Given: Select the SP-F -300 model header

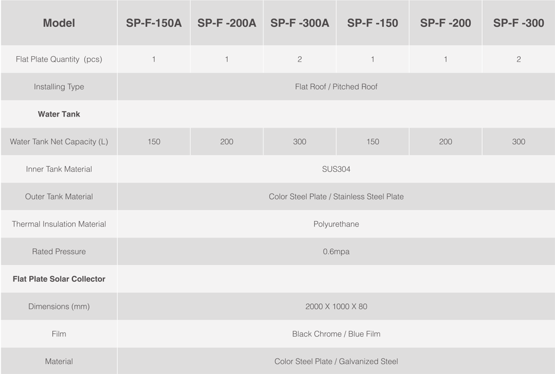Looking at the screenshot, I should pos(519,23).
